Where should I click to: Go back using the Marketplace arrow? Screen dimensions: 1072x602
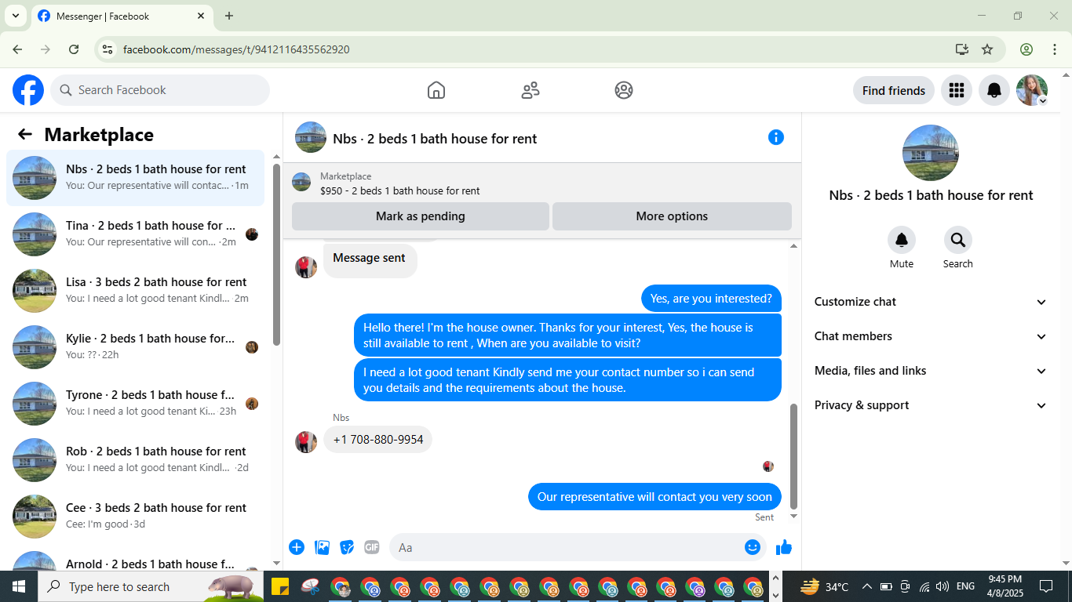[25, 134]
